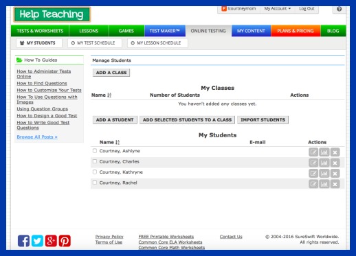Viewport: 356px width, 256px height.
Task: Open the results chart icon for Courtney, Ashlyne
Action: (x=324, y=152)
